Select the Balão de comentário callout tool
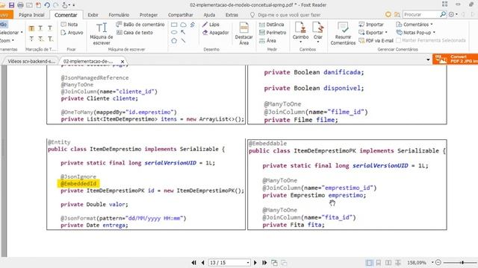Screen dimensions: 478x268 point(140,25)
